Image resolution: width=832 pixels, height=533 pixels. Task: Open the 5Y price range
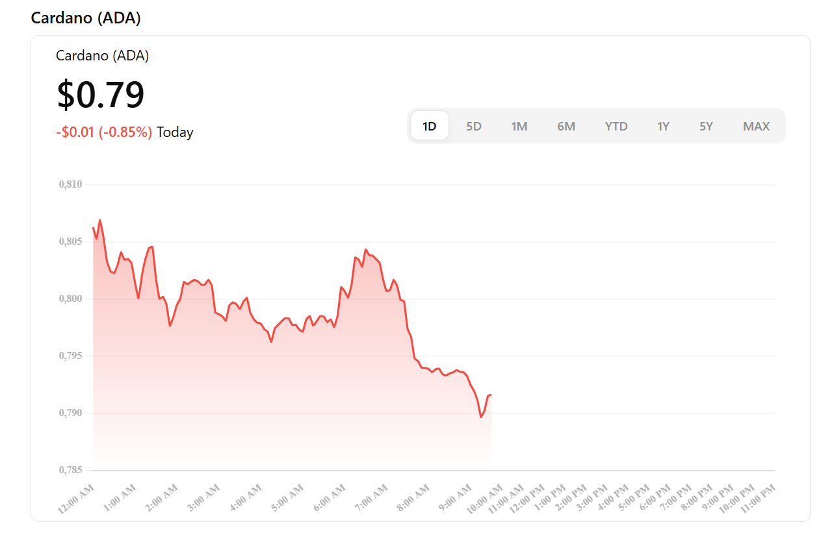tap(707, 126)
